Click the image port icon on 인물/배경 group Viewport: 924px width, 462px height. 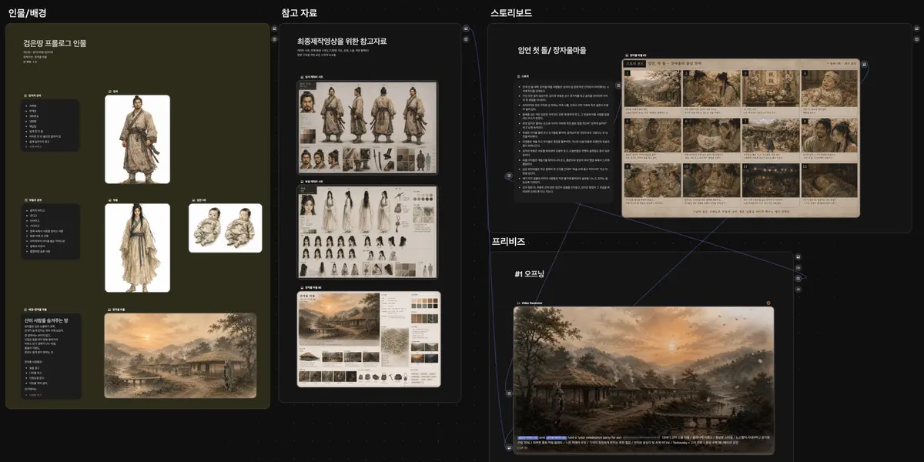pyautogui.click(x=274, y=29)
